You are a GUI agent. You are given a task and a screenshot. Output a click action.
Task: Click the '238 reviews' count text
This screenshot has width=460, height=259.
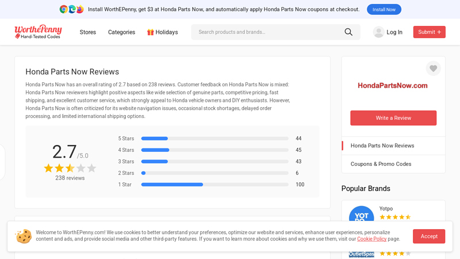coord(70,178)
